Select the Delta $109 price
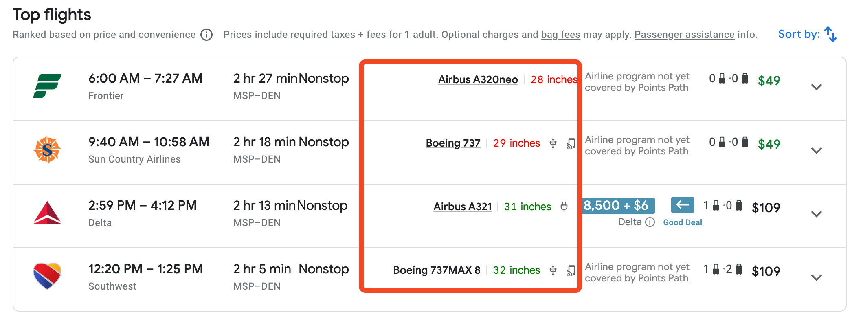 pyautogui.click(x=766, y=208)
